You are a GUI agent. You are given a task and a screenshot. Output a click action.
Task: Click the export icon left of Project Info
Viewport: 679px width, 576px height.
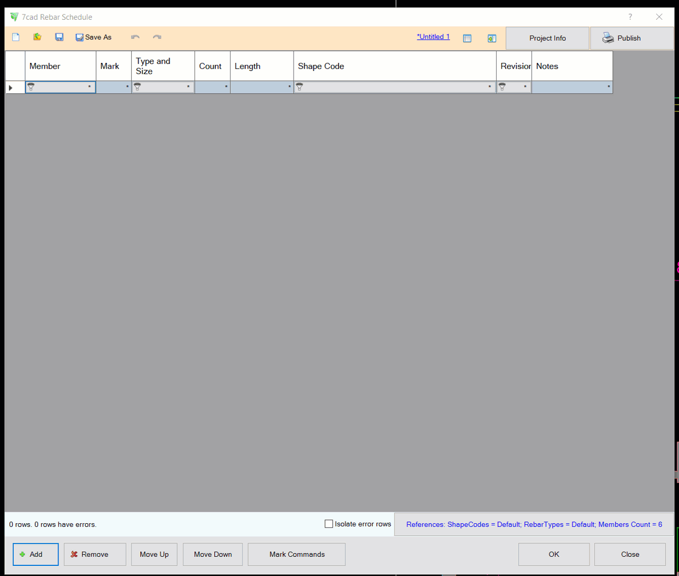click(x=492, y=38)
